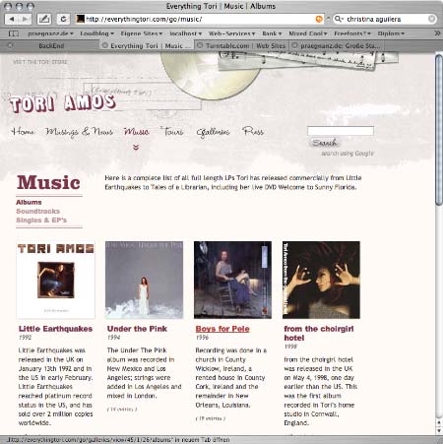Click the double chevron under Music
This screenshot has height=444, width=443.
[136, 148]
